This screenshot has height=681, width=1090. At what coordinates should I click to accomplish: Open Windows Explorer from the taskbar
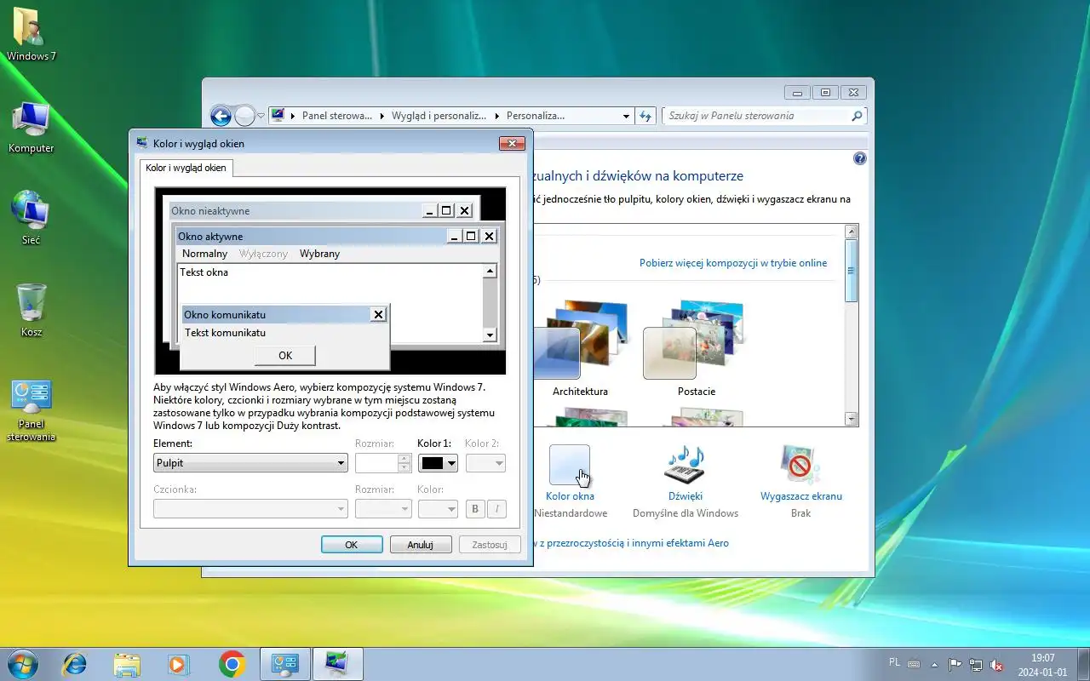127,664
